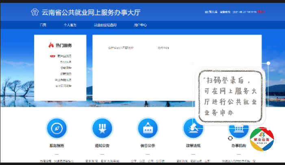The width and height of the screenshot is (285, 165).
Task: Click the house logo in the header
Action: 35,12
